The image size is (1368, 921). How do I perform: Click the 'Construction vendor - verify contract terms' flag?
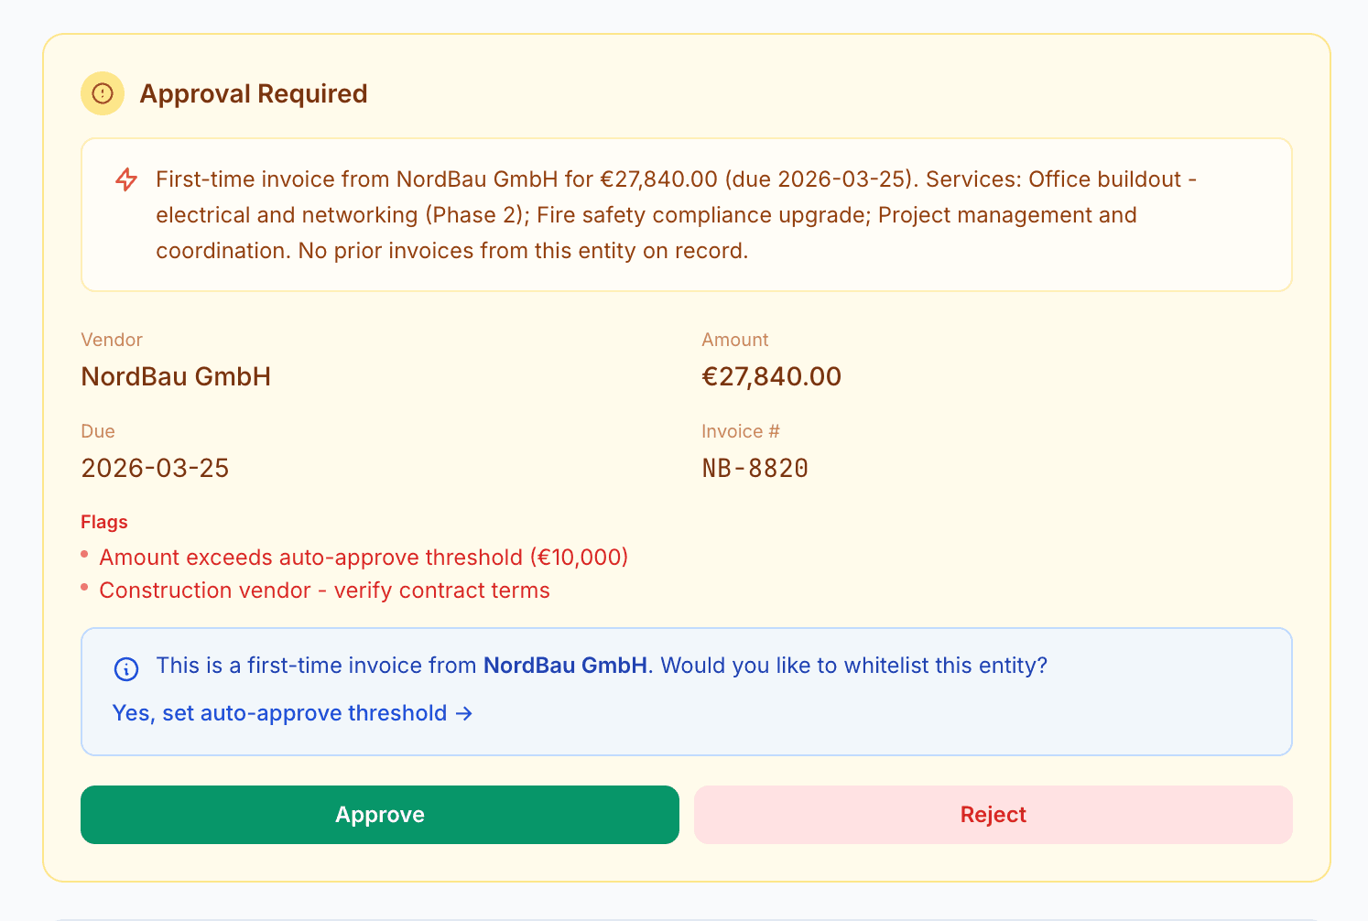click(x=324, y=591)
